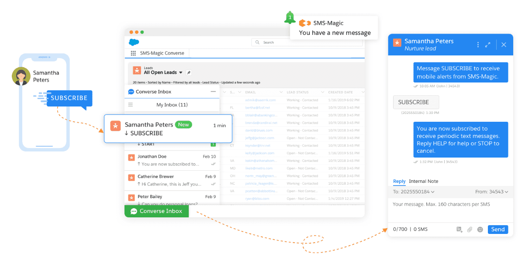Click lead icon on Samantha Peters inbox card
Image resolution: width=525 pixels, height=261 pixels.
115,126
